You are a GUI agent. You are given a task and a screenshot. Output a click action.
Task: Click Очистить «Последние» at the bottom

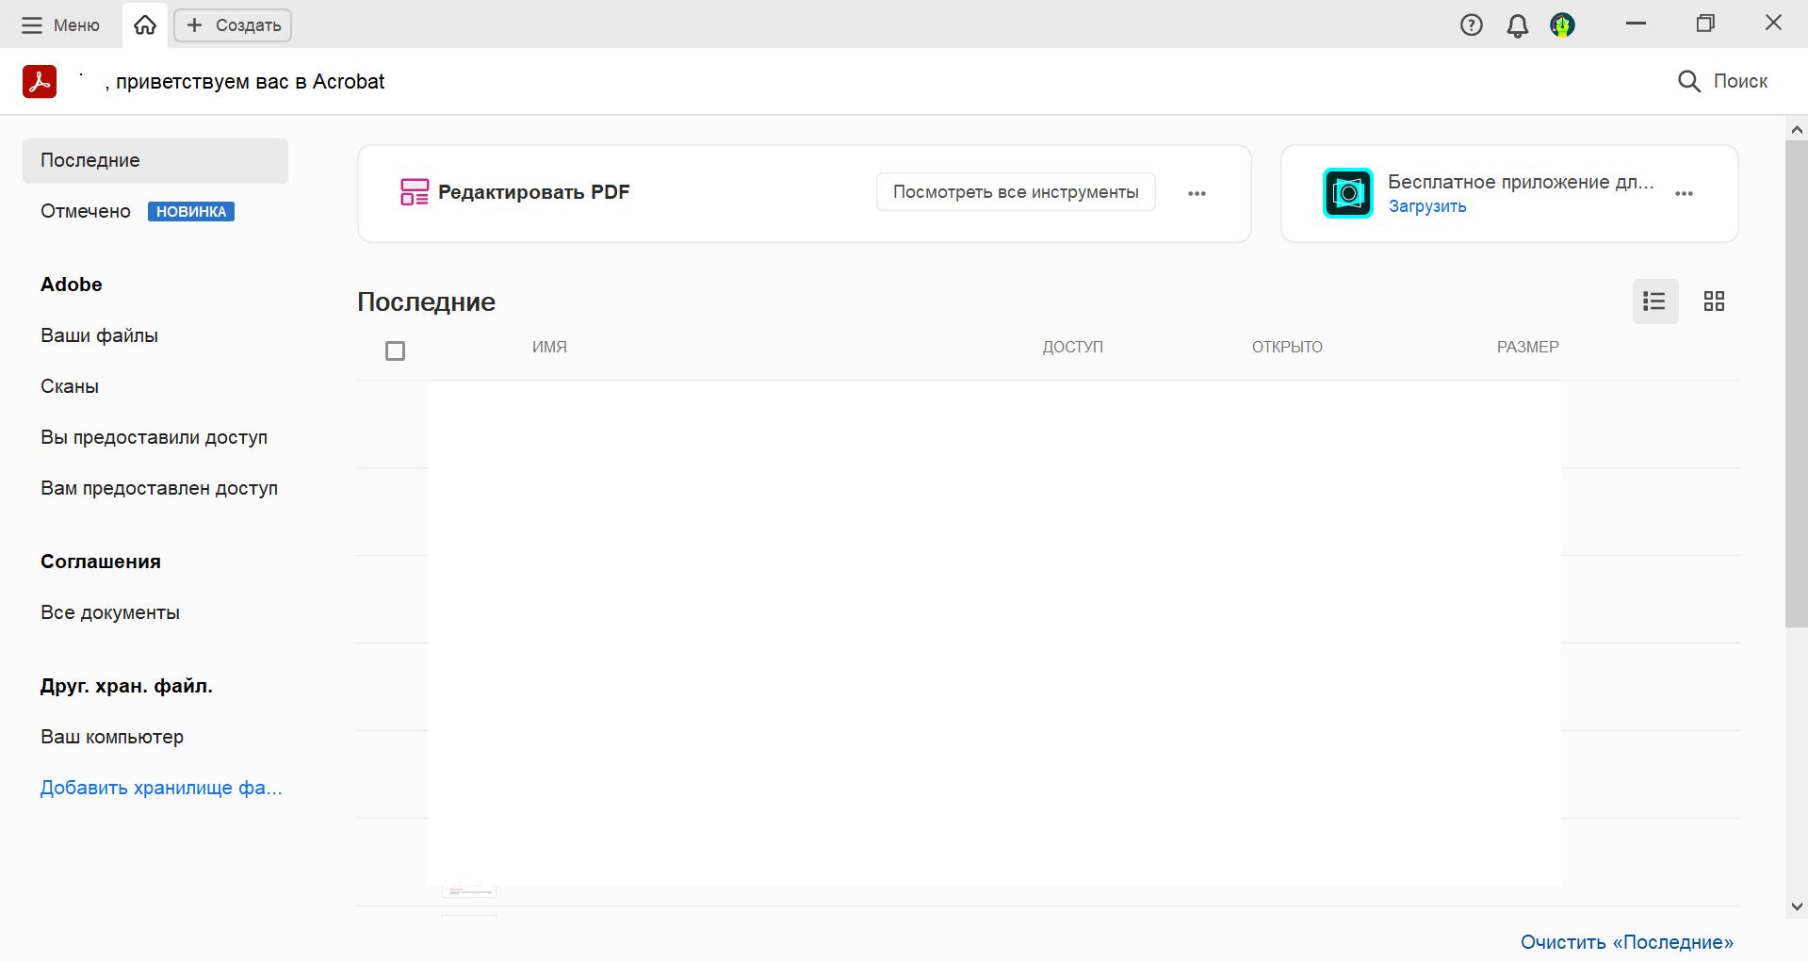[1627, 941]
